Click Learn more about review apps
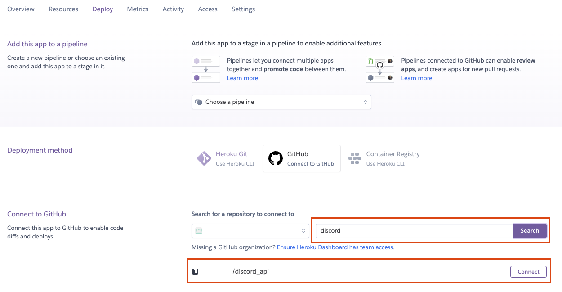 [x=417, y=78]
